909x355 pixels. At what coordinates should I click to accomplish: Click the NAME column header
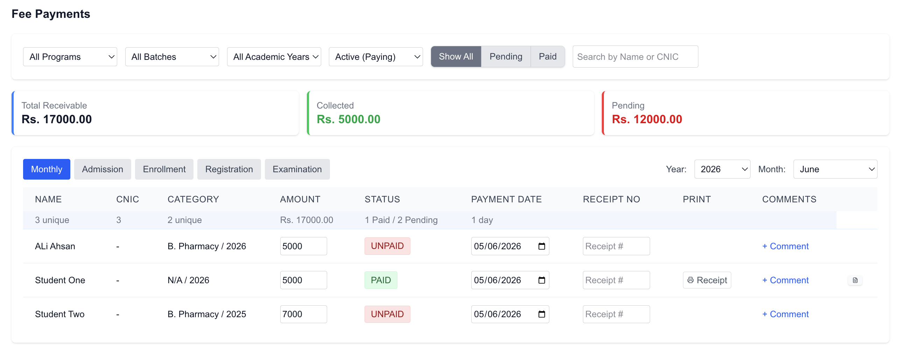click(x=48, y=199)
